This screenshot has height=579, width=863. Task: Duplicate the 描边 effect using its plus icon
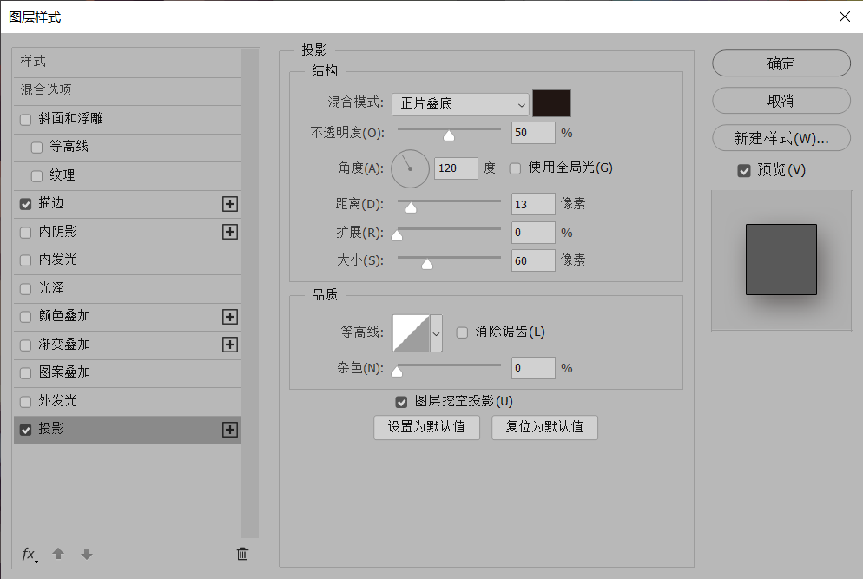(x=229, y=204)
